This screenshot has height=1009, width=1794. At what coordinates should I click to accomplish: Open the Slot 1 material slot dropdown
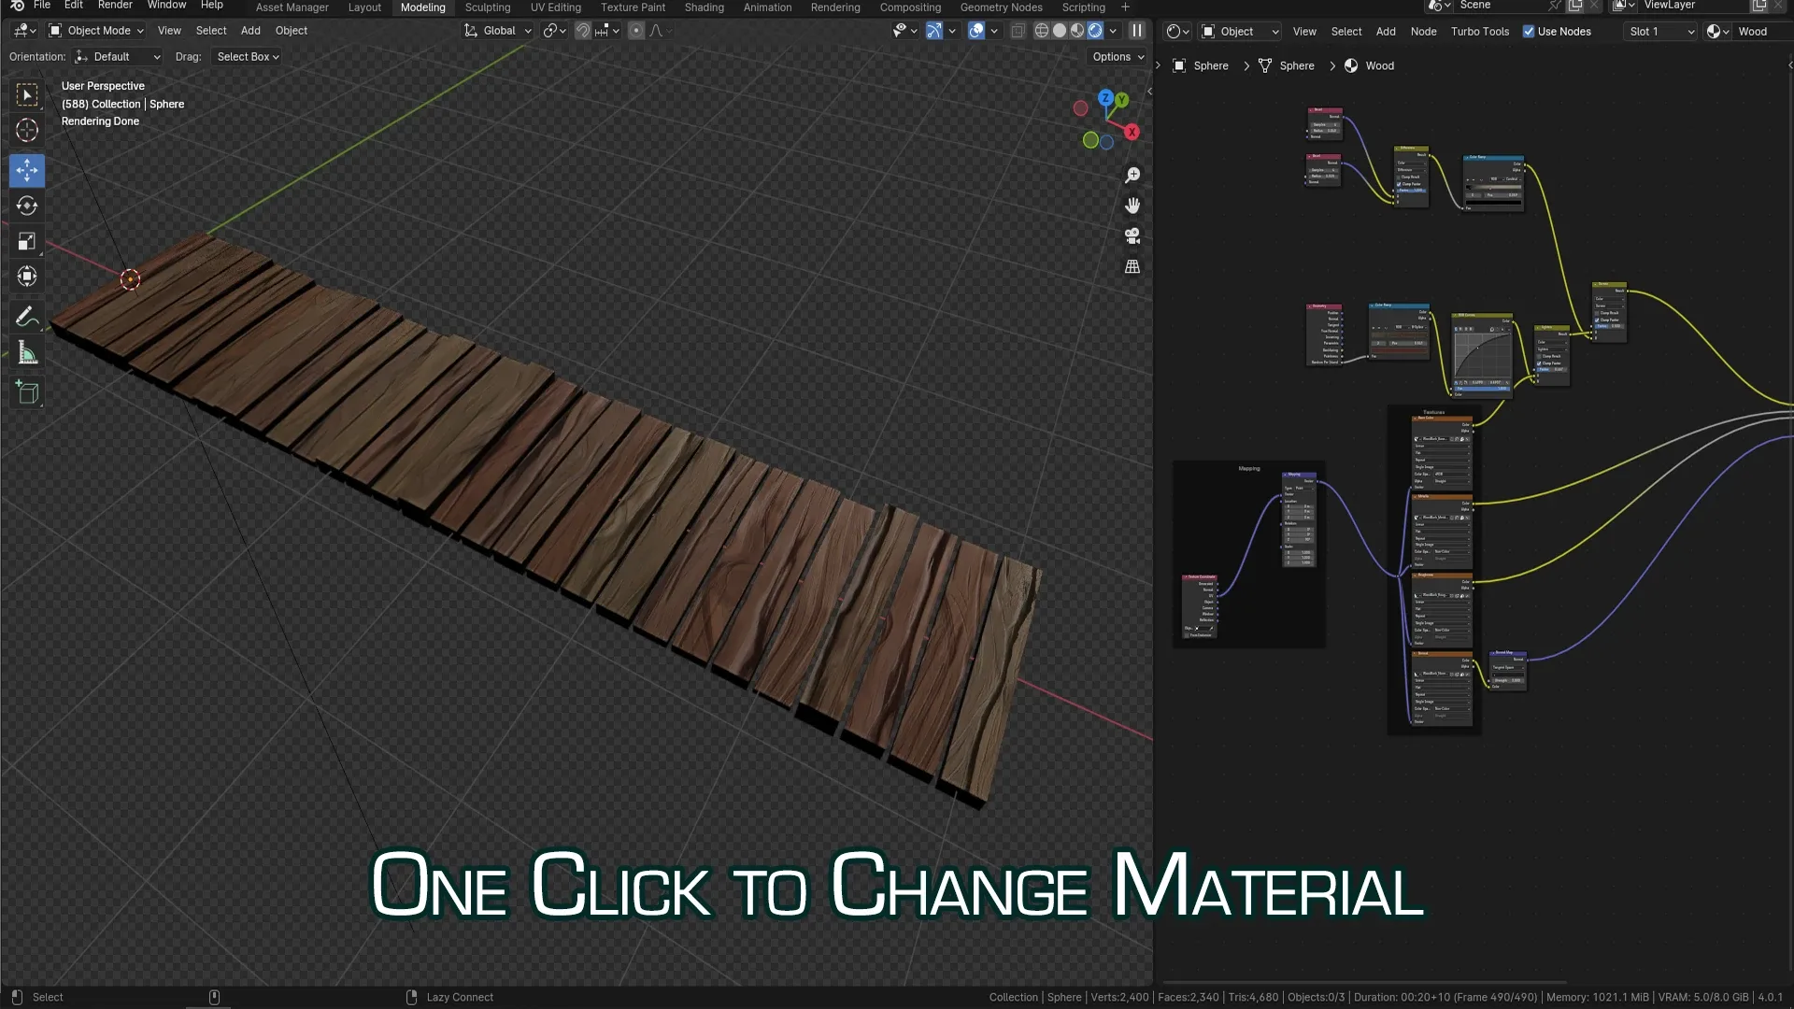pos(1659,31)
